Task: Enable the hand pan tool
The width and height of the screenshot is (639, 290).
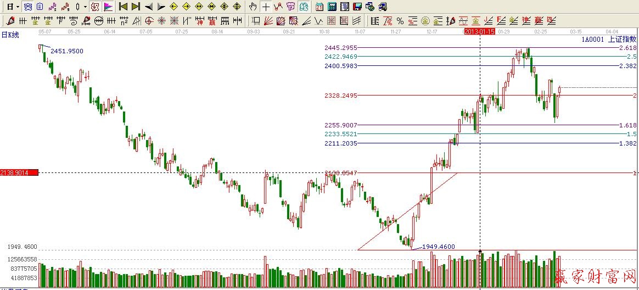Action: coord(253,7)
